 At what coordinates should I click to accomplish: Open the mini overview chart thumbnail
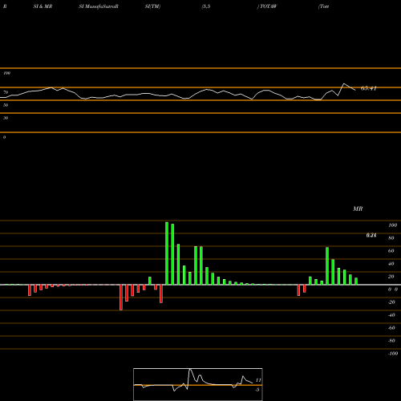pos(198,384)
